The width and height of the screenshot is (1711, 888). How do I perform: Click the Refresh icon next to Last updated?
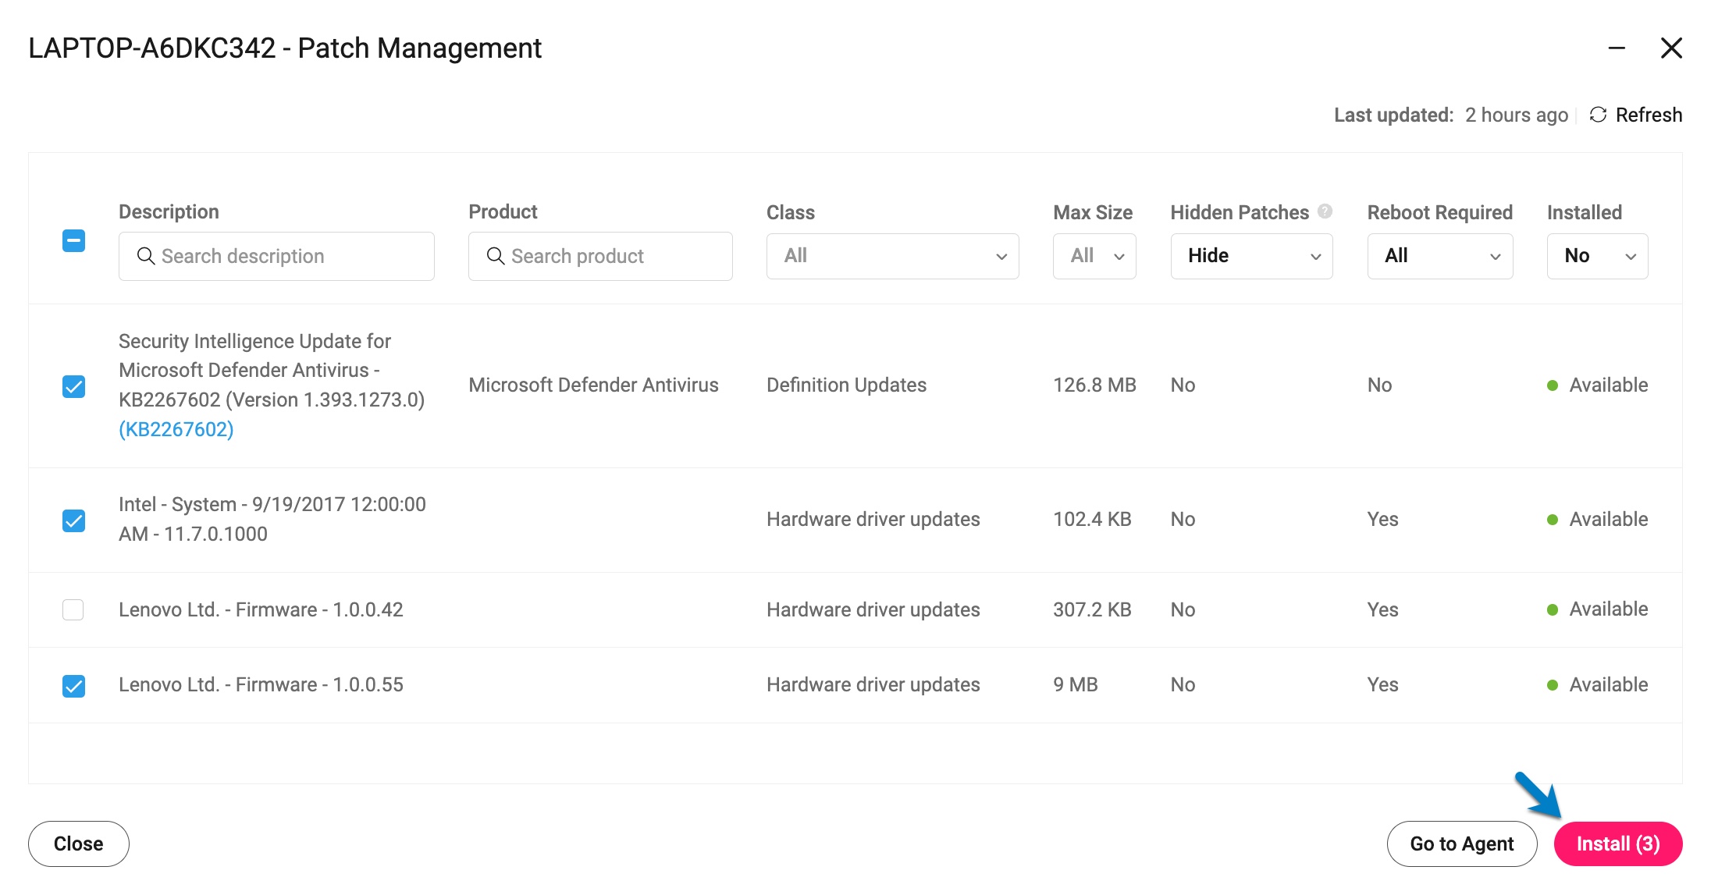point(1598,115)
